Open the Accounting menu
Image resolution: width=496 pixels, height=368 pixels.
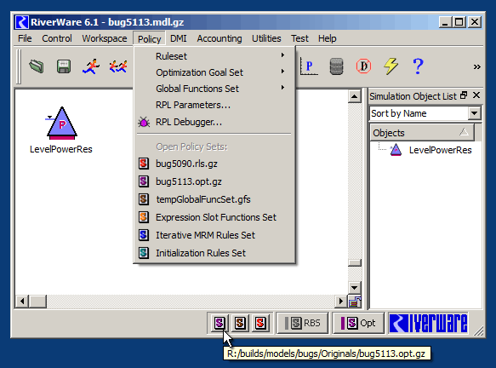(219, 38)
